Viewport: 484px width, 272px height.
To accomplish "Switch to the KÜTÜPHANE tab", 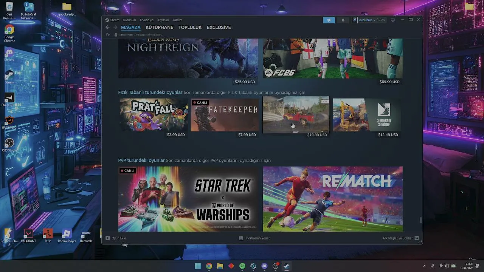I will click(x=160, y=28).
